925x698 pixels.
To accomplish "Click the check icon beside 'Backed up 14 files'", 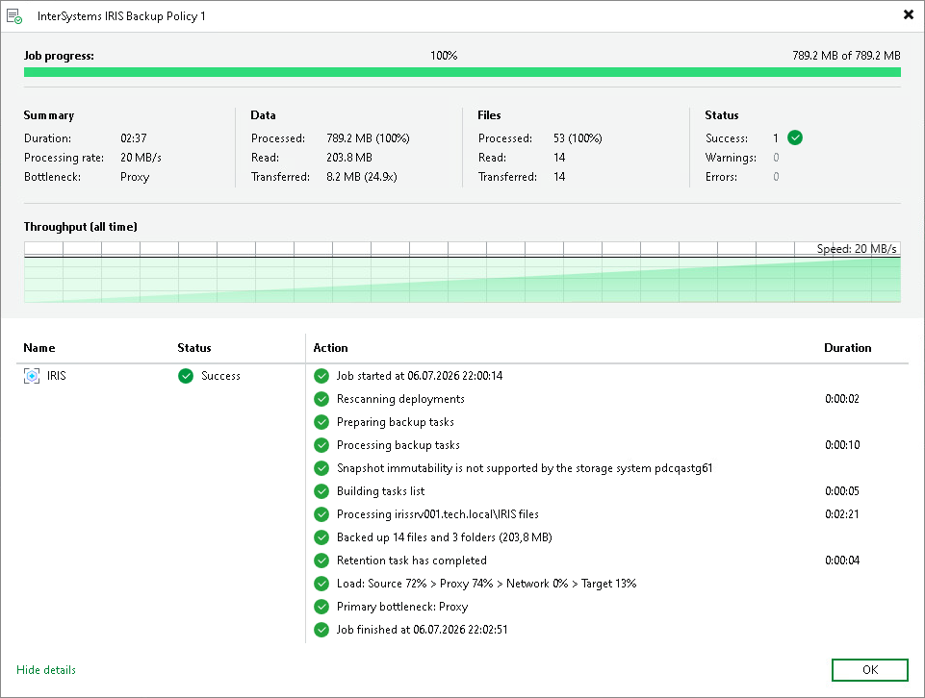I will click(321, 537).
